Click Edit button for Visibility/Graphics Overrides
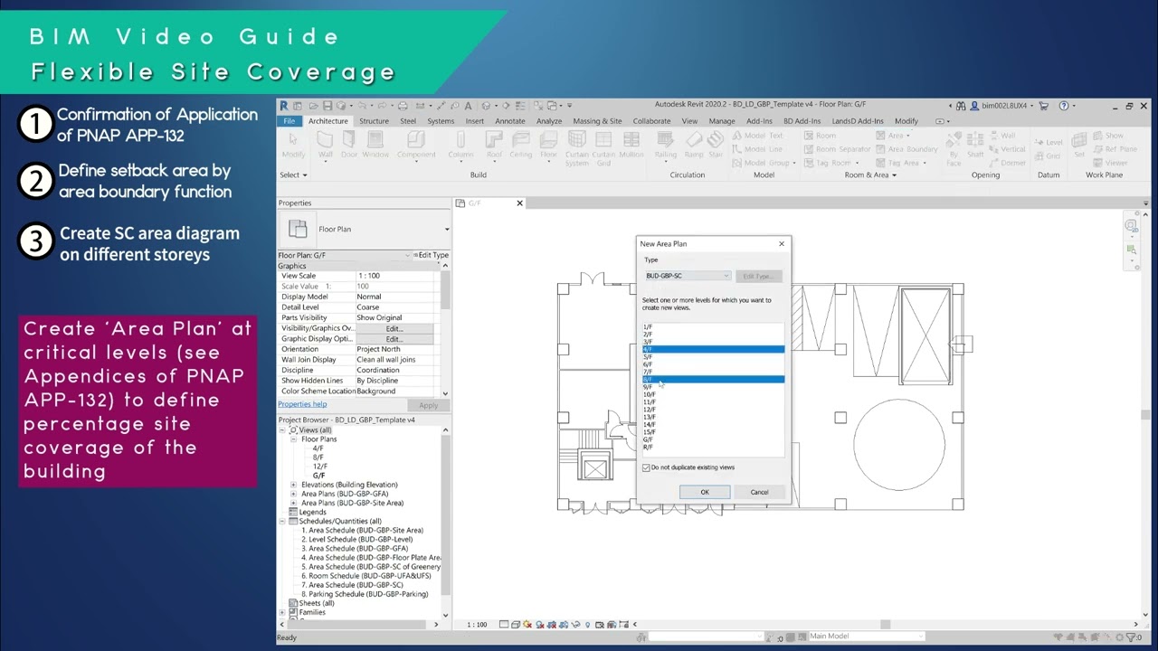Viewport: 1158px width, 651px height. pyautogui.click(x=394, y=328)
